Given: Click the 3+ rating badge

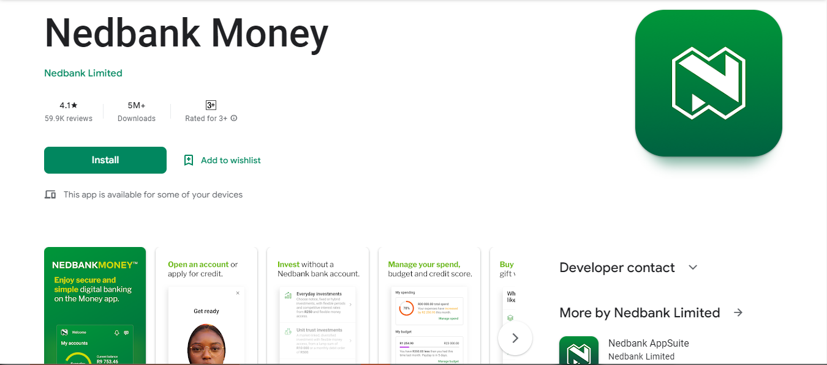Looking at the screenshot, I should tap(211, 105).
